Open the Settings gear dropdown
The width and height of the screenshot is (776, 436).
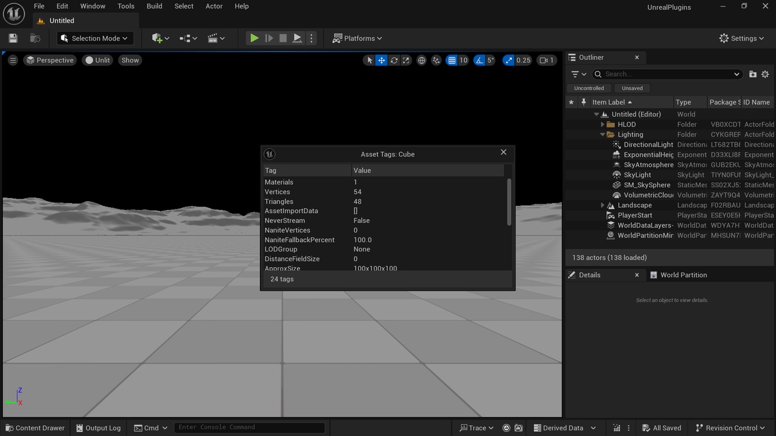(x=741, y=38)
